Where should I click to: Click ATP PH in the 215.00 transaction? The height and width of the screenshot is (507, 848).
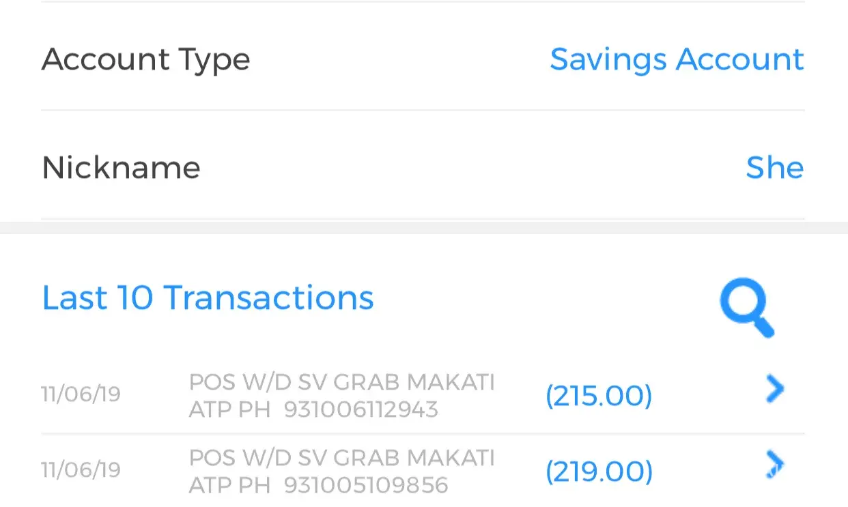pyautogui.click(x=229, y=409)
